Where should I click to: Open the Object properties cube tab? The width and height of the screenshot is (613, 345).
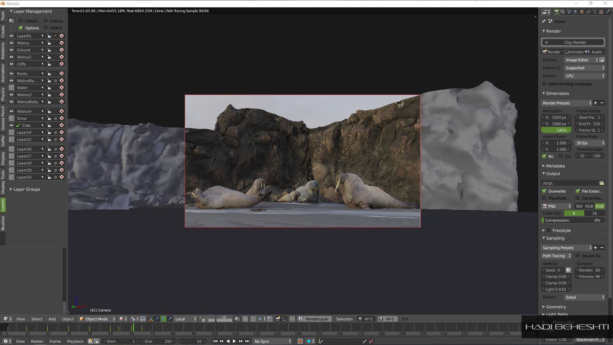tap(582, 12)
